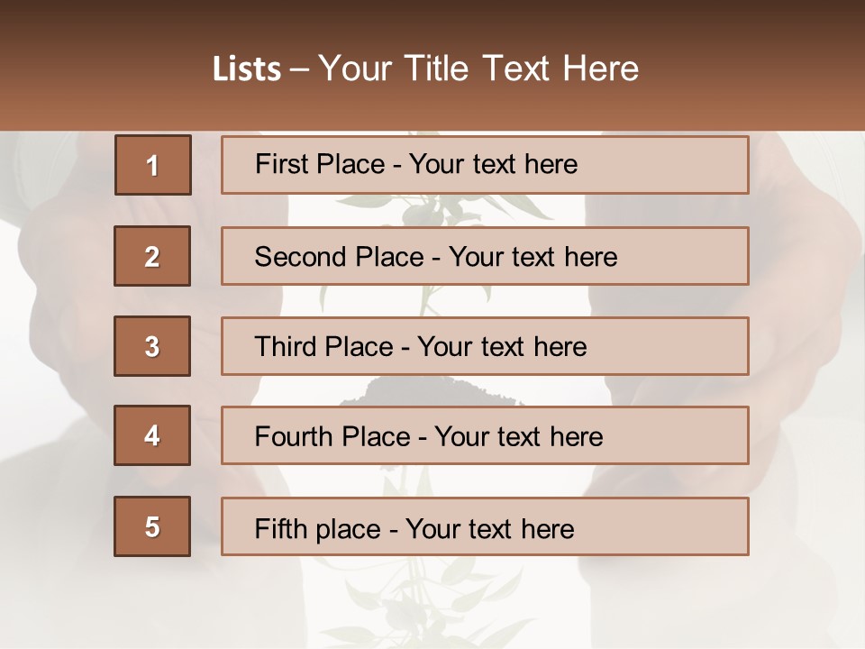Click the "Third Place - Your text here" bar
Image resolution: width=865 pixels, height=649 pixels.
click(485, 346)
